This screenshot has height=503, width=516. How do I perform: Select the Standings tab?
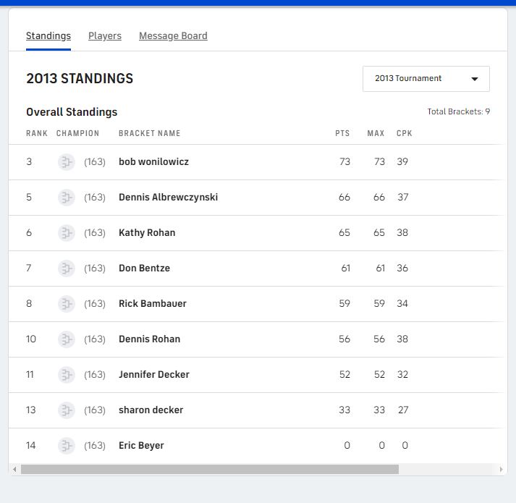(x=48, y=36)
